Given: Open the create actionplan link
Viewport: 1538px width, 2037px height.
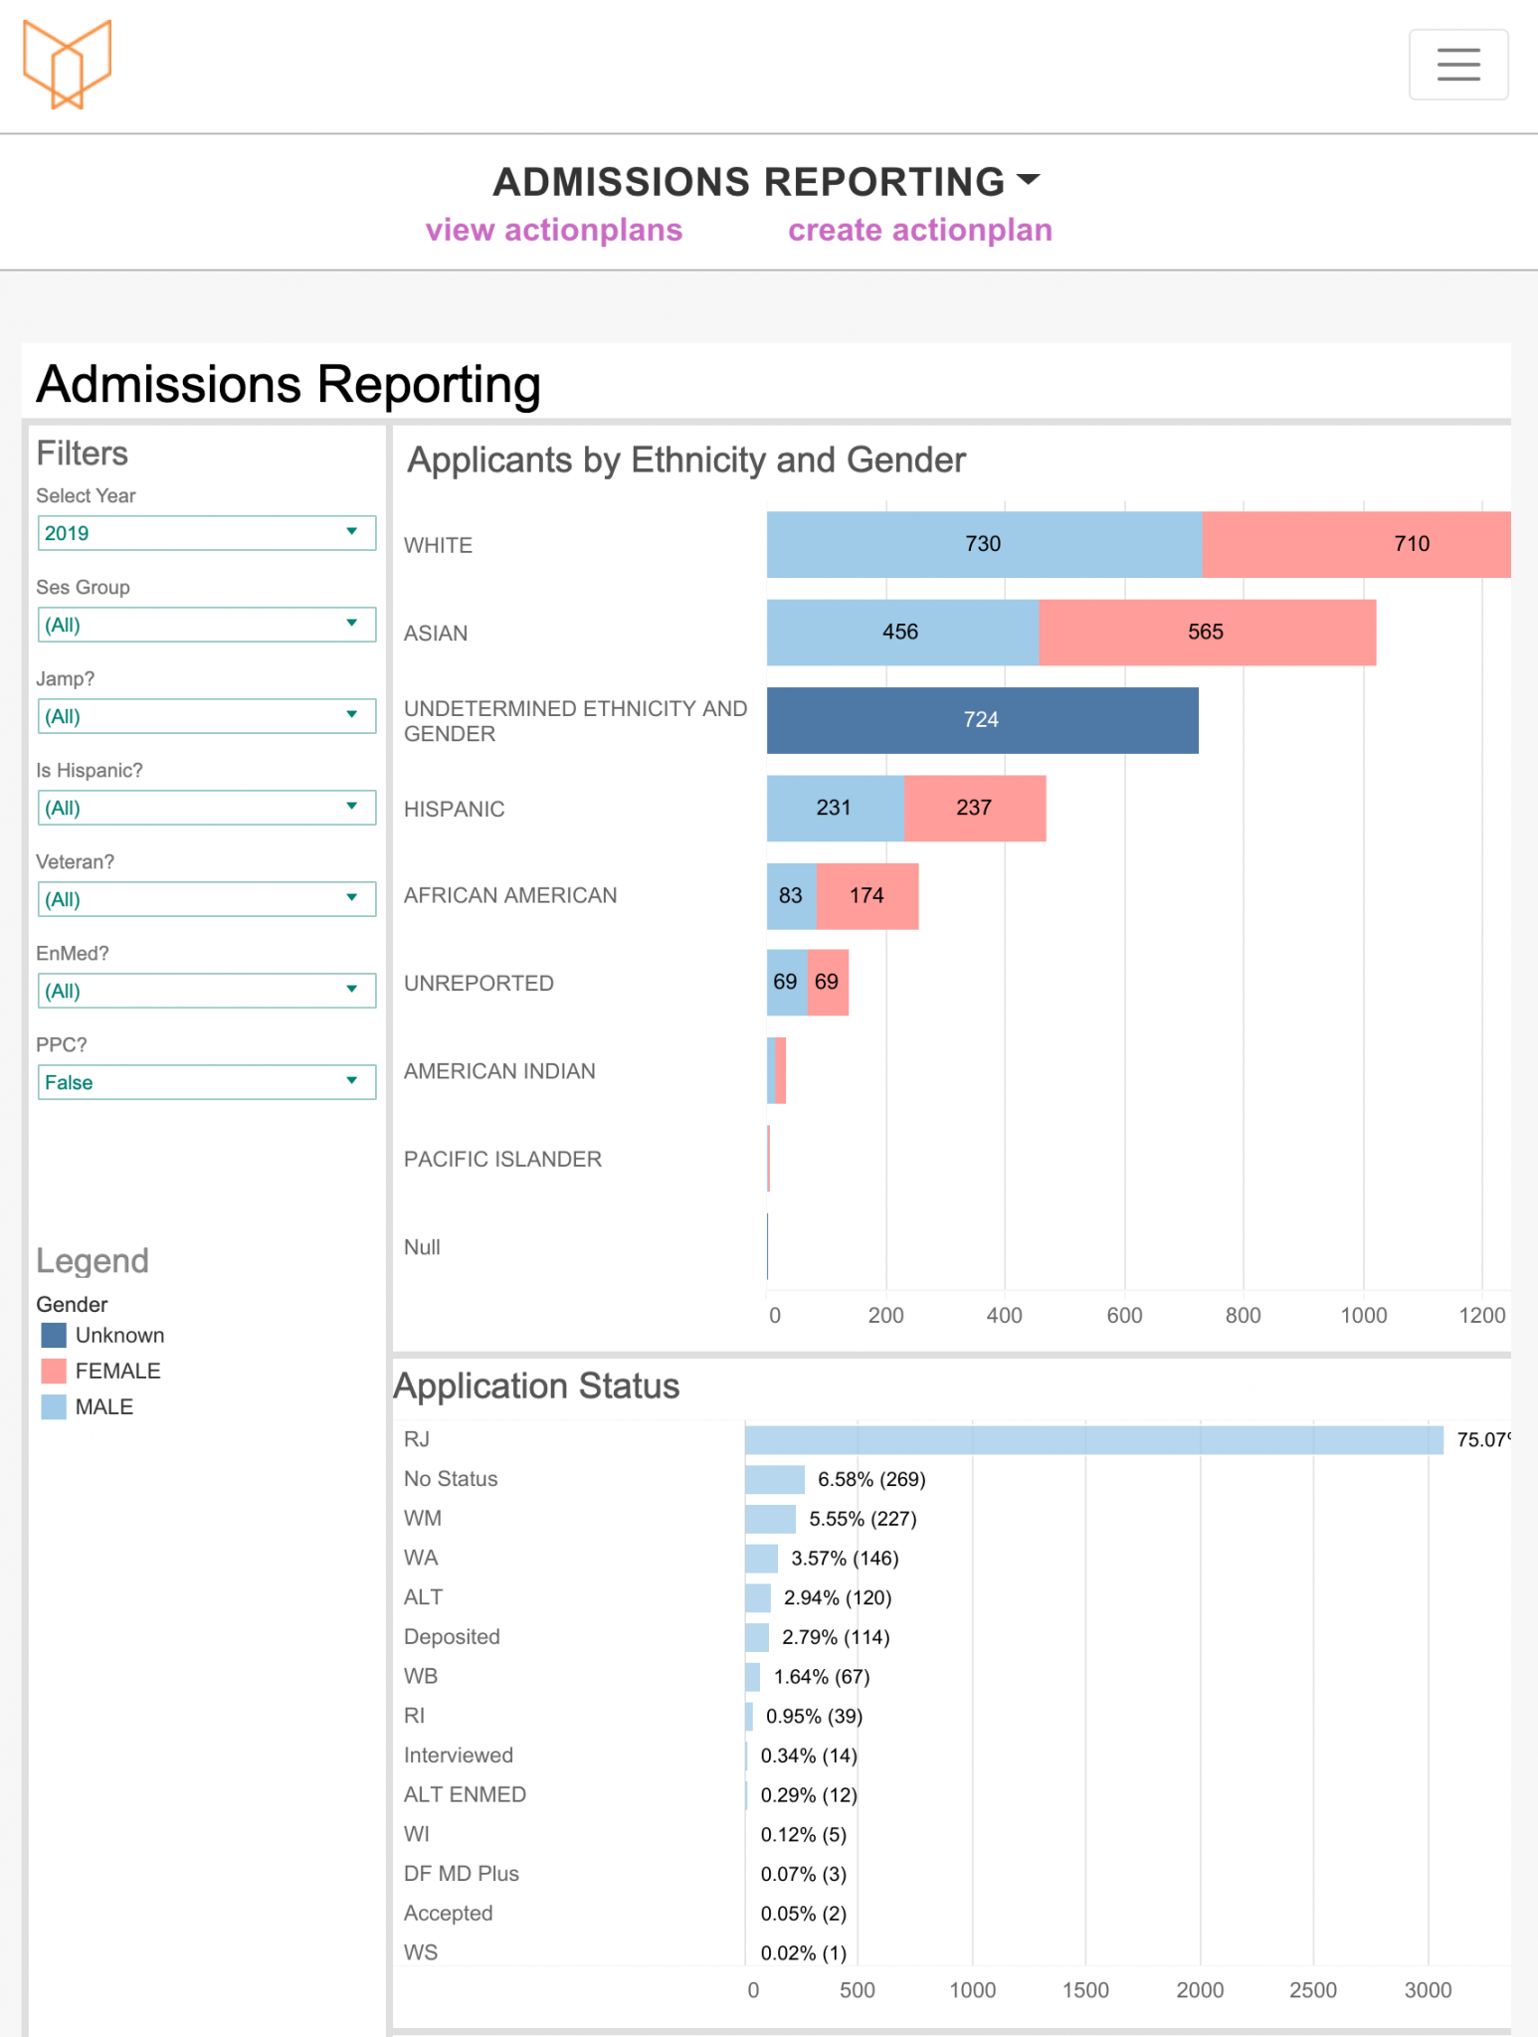Looking at the screenshot, I should pos(920,230).
